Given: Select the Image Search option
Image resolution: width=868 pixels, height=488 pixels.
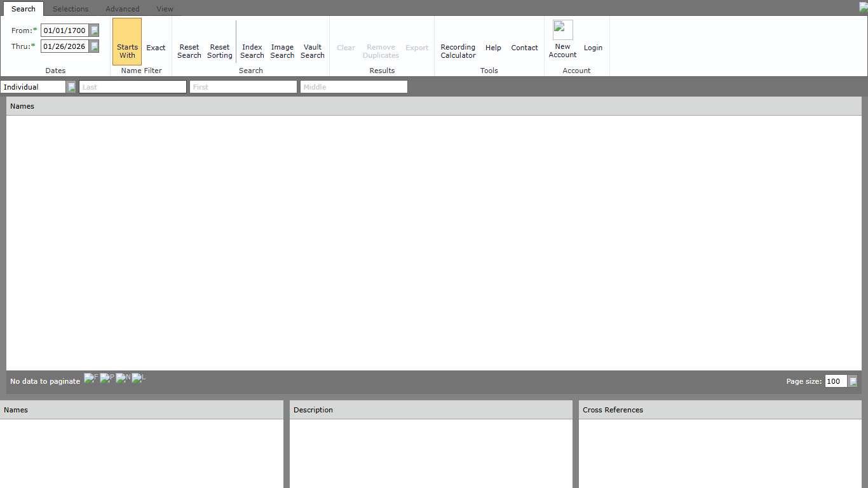Looking at the screenshot, I should 282,51.
